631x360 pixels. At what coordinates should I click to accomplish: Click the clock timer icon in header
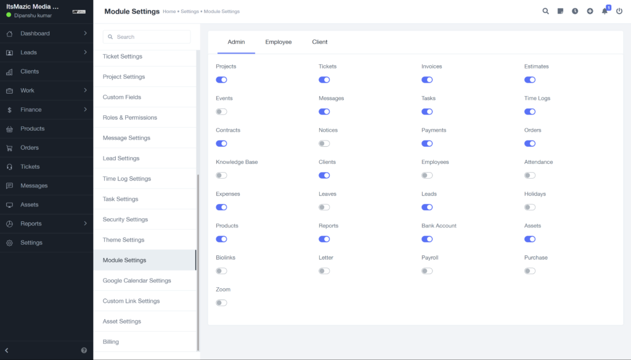[575, 11]
